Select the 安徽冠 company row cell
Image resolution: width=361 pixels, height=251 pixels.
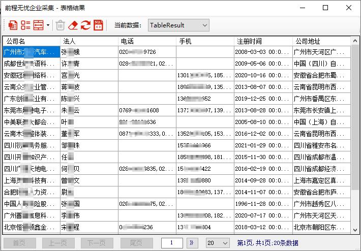click(x=31, y=75)
